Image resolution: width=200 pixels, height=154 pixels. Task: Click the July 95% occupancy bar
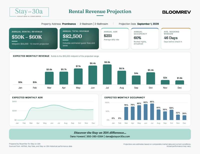click(x=152, y=112)
